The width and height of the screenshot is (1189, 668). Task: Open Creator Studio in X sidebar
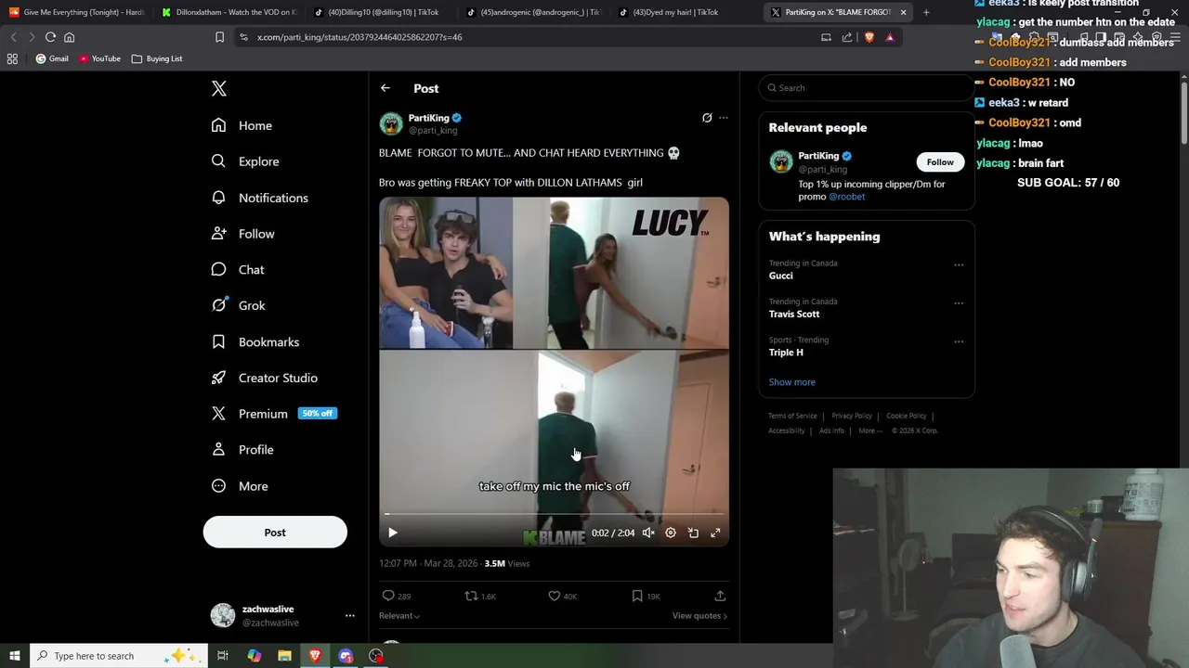tap(264, 378)
